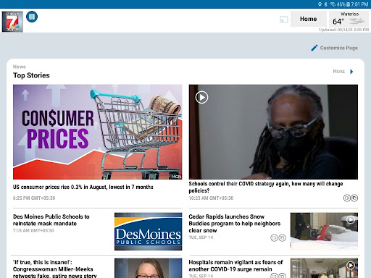The image size is (371, 278).
Task: Tap the media icons beside Snow Buddies story
Action: pos(278,237)
